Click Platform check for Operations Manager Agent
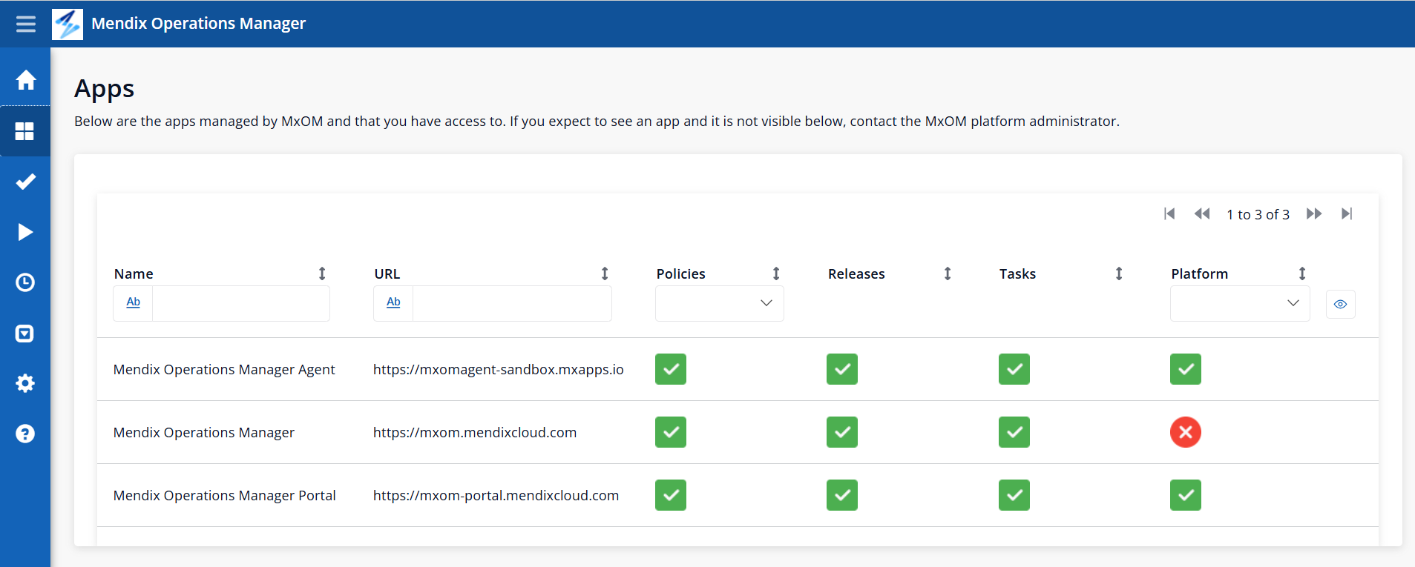Viewport: 1415px width, 567px height. 1186,369
